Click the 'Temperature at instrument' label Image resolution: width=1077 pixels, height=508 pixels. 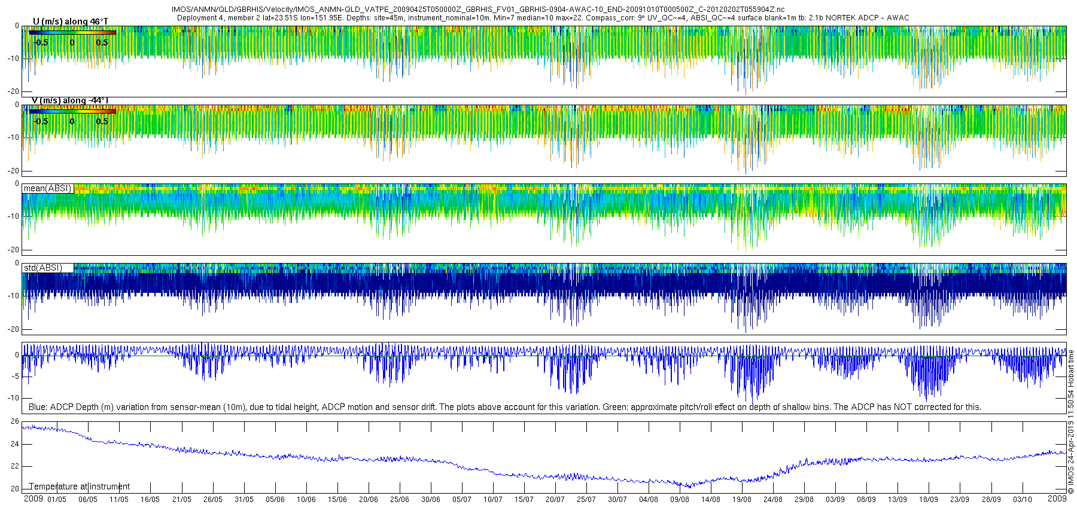pos(79,486)
